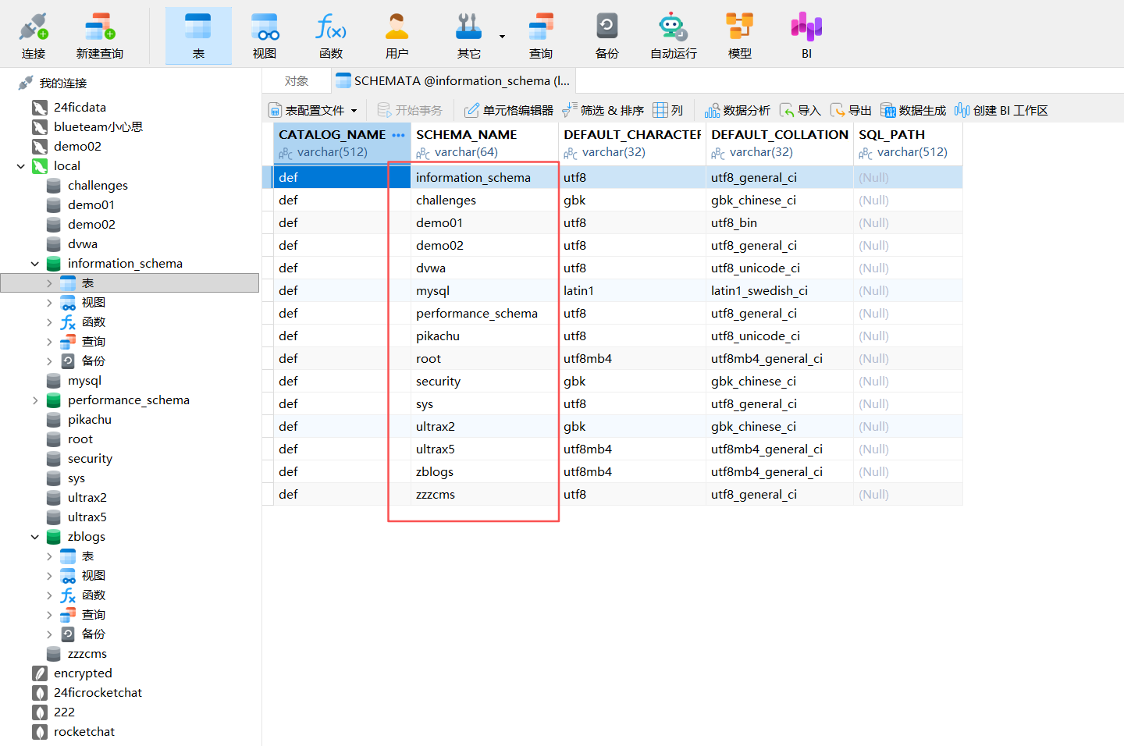
Task: Click the 导入 (Import) button
Action: click(x=800, y=110)
